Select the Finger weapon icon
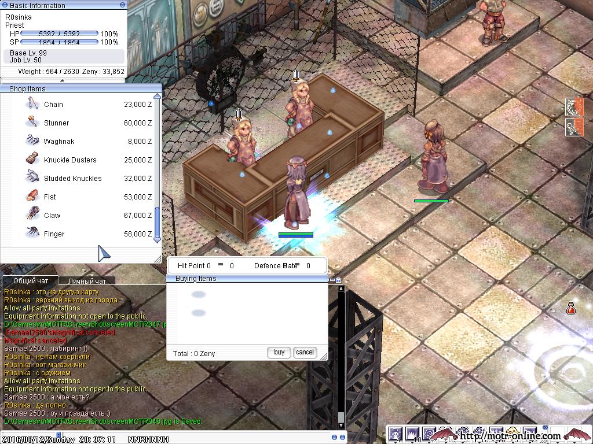This screenshot has width=593, height=444. click(32, 232)
